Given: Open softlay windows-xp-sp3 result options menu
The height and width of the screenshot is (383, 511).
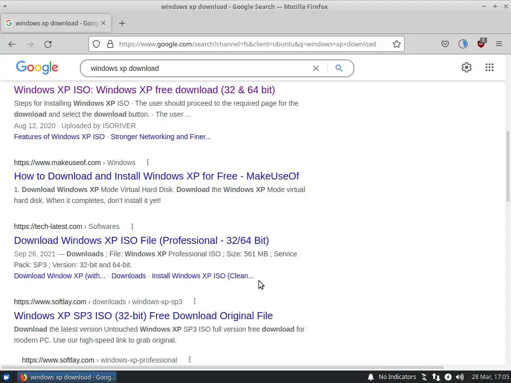Looking at the screenshot, I should (195, 302).
